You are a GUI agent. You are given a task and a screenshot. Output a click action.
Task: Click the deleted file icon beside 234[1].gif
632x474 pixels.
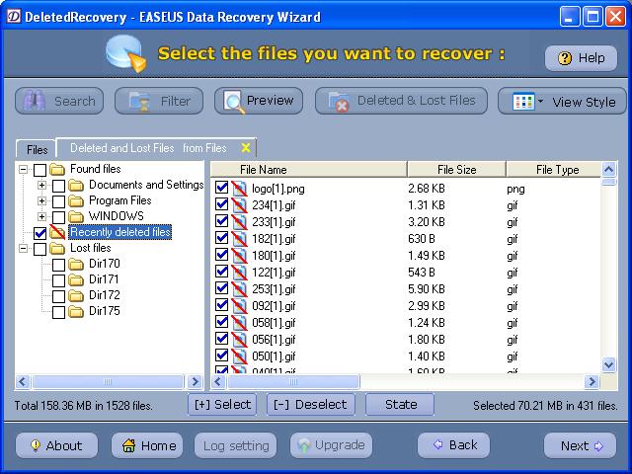(239, 205)
